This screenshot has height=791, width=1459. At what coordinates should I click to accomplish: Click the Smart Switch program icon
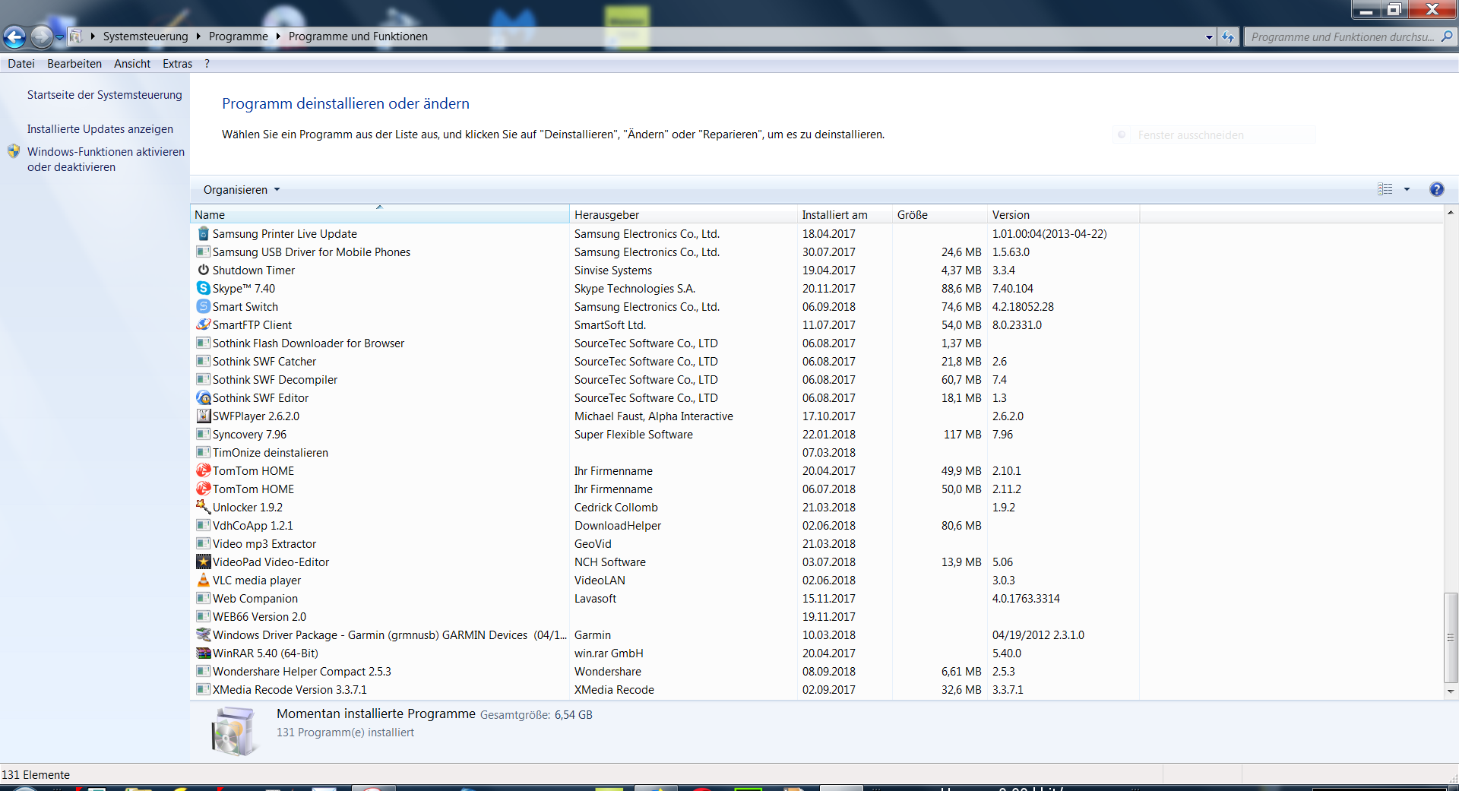(203, 307)
